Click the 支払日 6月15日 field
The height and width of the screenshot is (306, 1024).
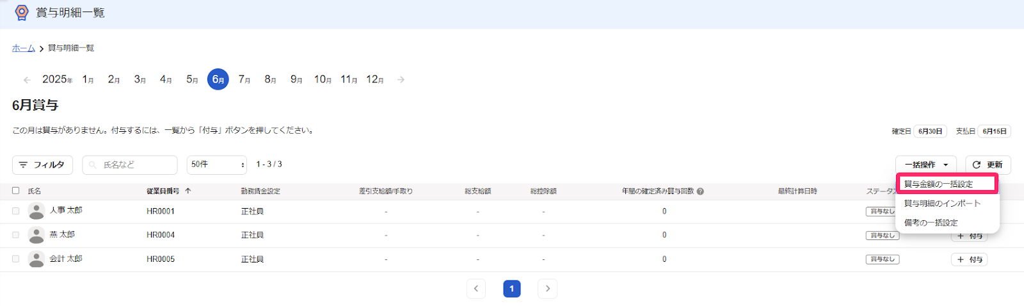coord(995,131)
